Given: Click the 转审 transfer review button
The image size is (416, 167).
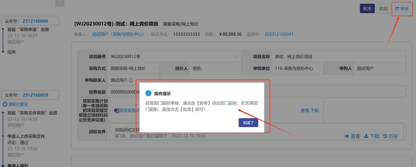Looking at the screenshot, I should (x=402, y=9).
